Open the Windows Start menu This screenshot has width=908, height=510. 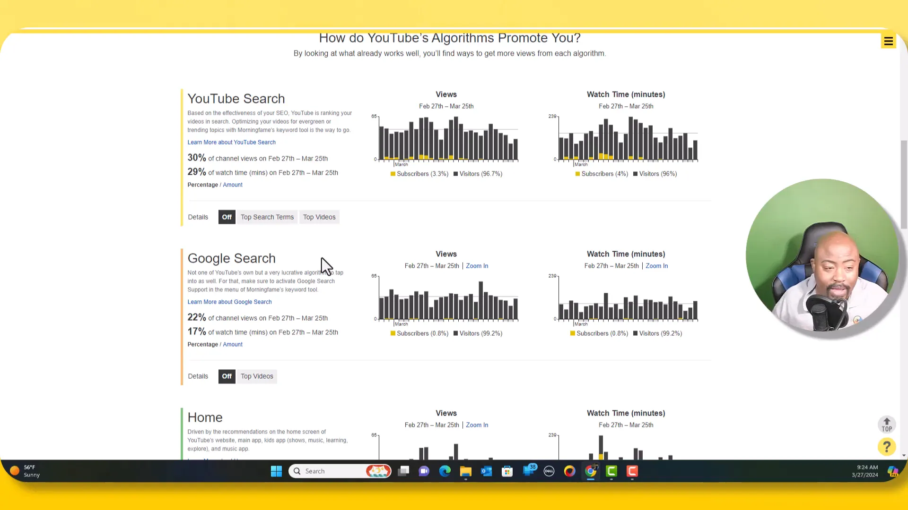click(276, 471)
